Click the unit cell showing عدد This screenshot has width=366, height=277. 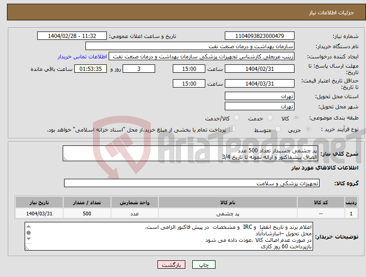[x=135, y=214]
